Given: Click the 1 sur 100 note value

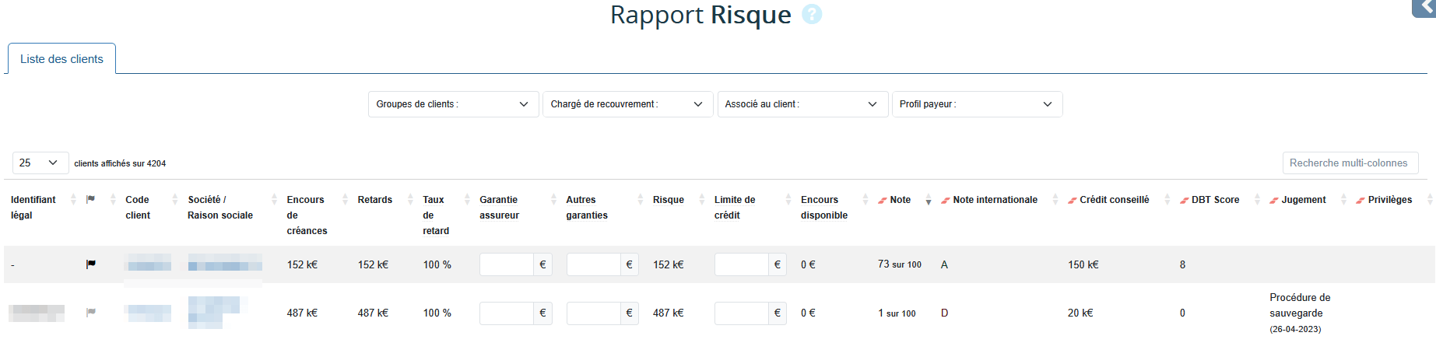Looking at the screenshot, I should coord(897,313).
